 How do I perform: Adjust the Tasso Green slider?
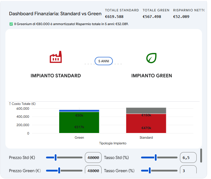(x=159, y=171)
